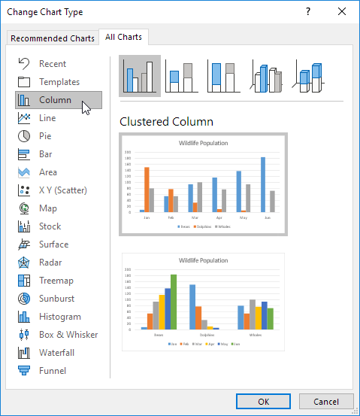Select the Line chart category
Screen dimensions: 360x416
point(59,118)
